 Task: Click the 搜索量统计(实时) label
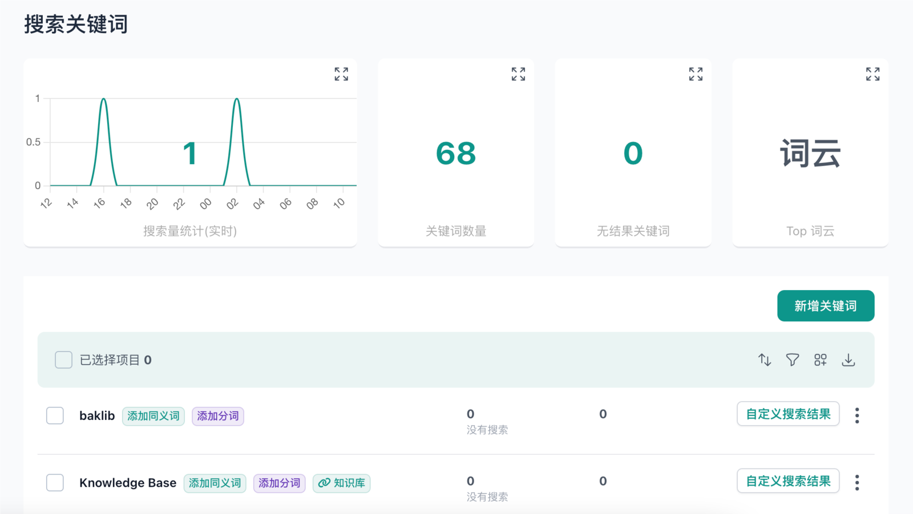190,231
